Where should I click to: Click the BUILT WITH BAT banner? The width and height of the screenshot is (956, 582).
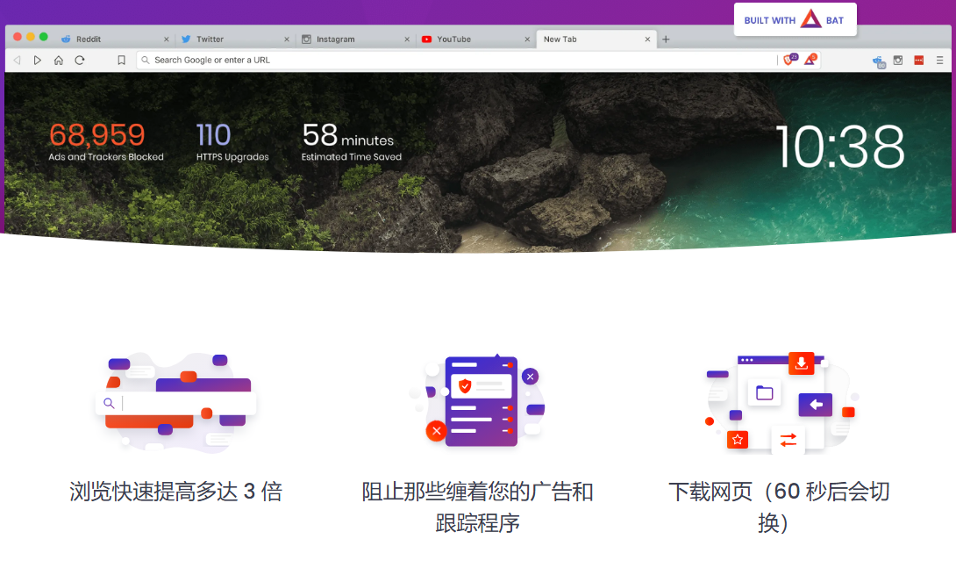coord(795,18)
